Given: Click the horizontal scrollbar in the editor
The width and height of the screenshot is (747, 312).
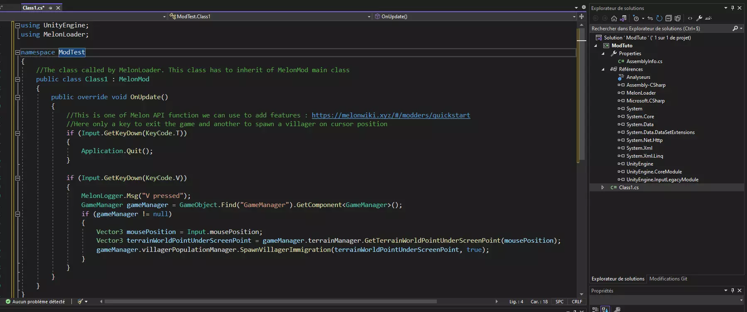Looking at the screenshot, I should [x=270, y=302].
